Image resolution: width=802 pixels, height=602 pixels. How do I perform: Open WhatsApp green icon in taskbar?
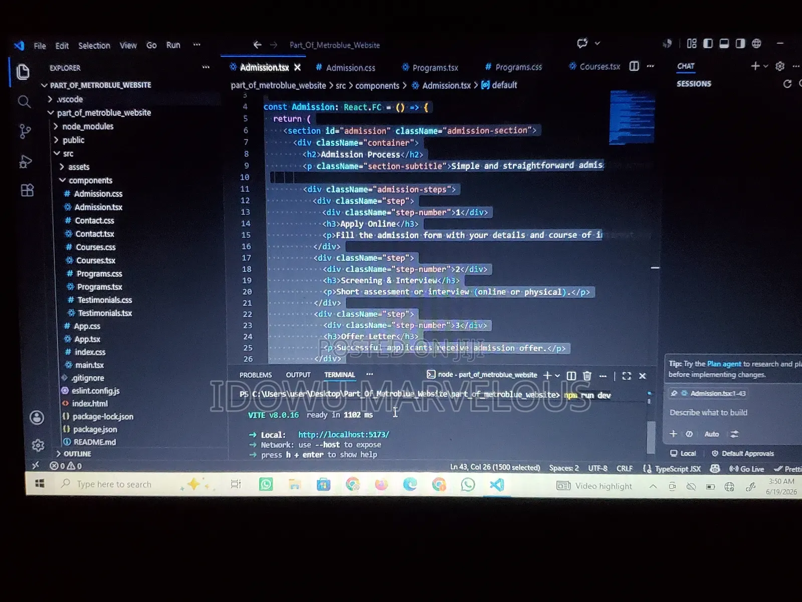(x=266, y=484)
